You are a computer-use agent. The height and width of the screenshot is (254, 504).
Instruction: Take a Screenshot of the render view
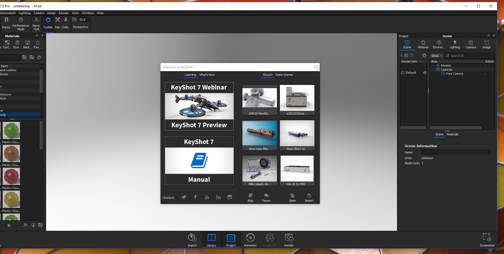tap(487, 240)
